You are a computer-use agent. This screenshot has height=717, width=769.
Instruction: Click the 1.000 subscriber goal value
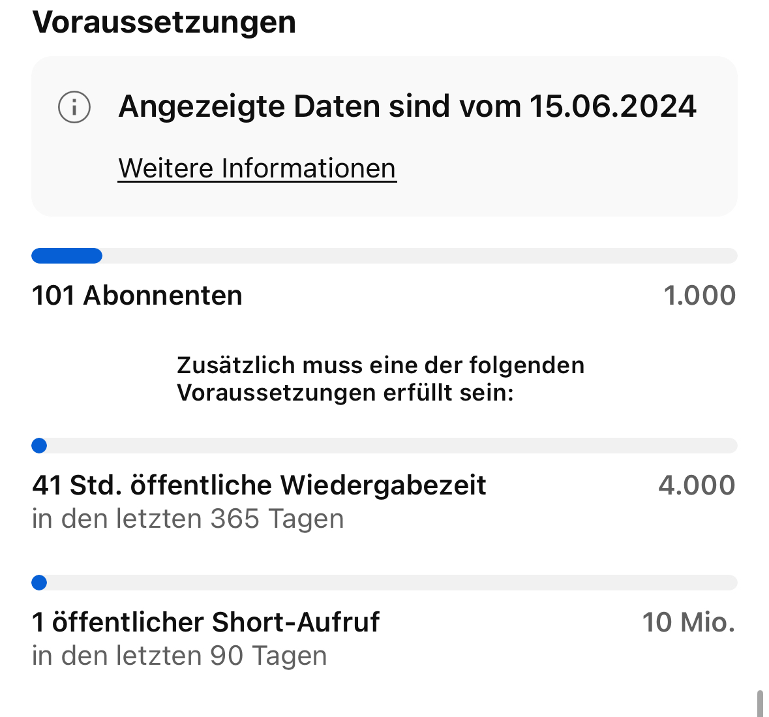(x=699, y=296)
